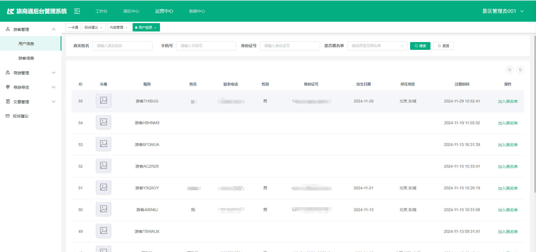
Task: Go to 数据中心 in top navigation
Action: click(197, 11)
